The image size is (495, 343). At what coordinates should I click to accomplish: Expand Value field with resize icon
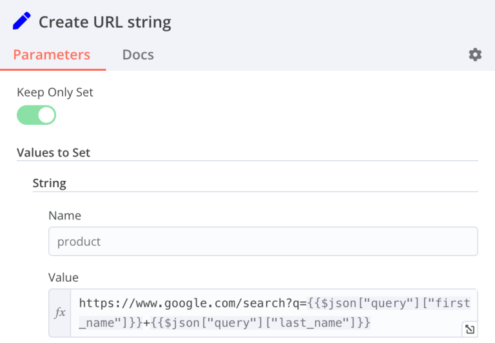click(470, 329)
